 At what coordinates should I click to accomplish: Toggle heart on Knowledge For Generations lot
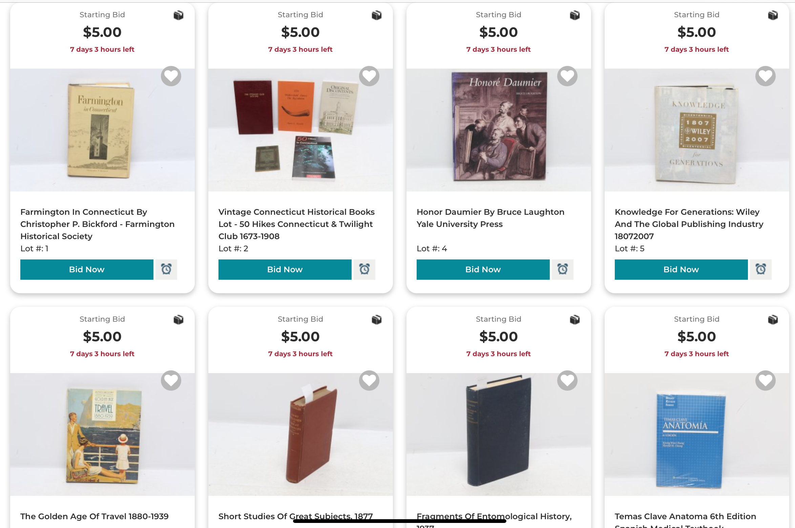coord(766,76)
